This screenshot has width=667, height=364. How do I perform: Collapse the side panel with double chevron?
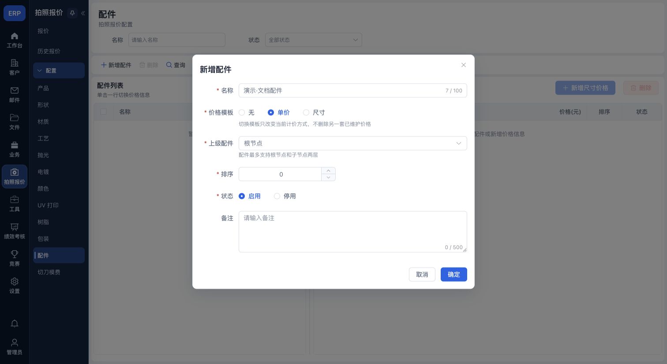tap(83, 13)
